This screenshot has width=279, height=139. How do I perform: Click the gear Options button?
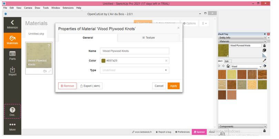tap(189, 23)
